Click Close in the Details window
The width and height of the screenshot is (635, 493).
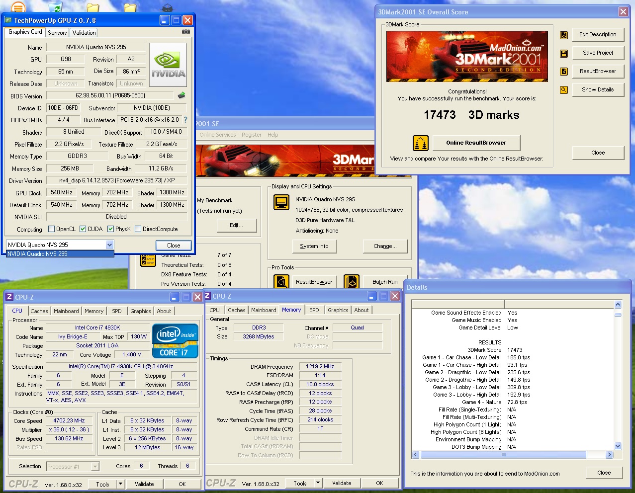604,473
